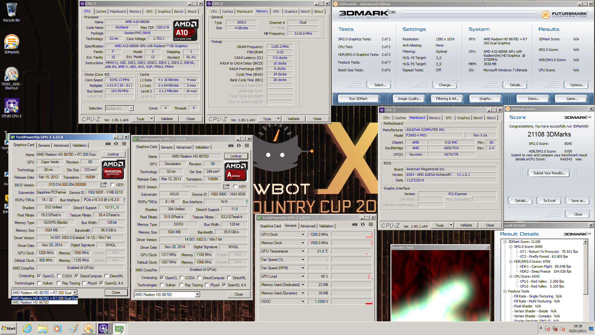The height and width of the screenshot is (335, 595).
Task: Toggle DirectCompute checkbox in left GPU-Z window
Action: coord(77,276)
